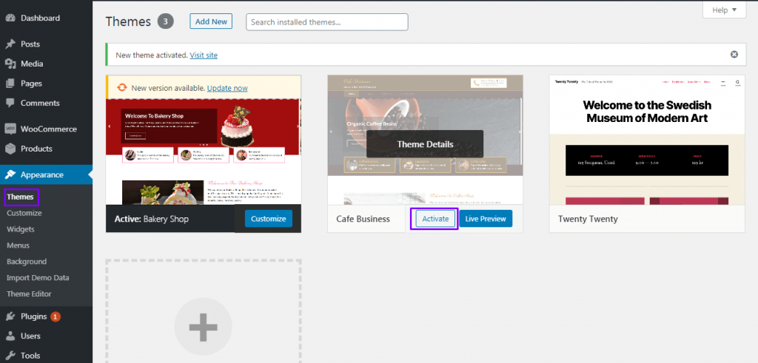Dismiss the 'New theme activated' notice
The width and height of the screenshot is (758, 363).
point(734,55)
